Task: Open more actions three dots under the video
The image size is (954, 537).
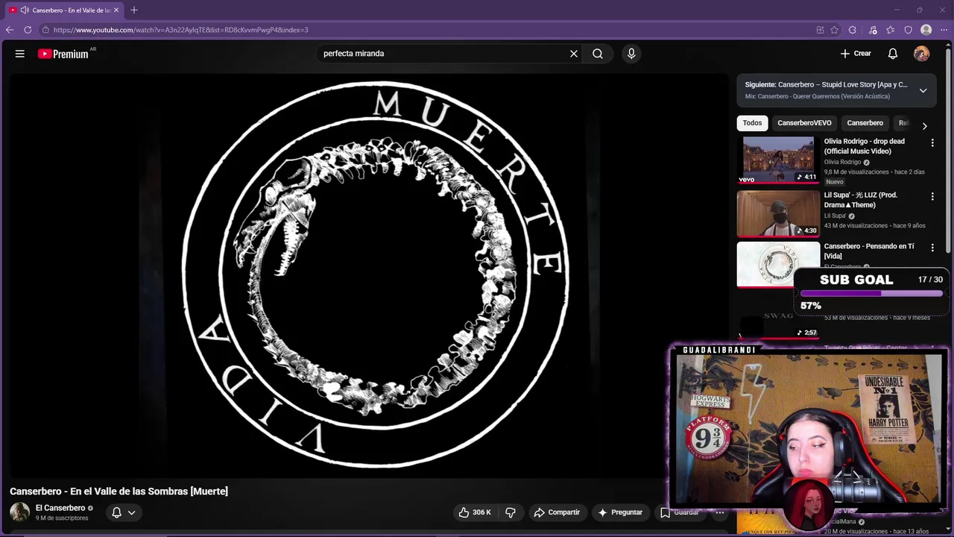Action: pyautogui.click(x=720, y=512)
